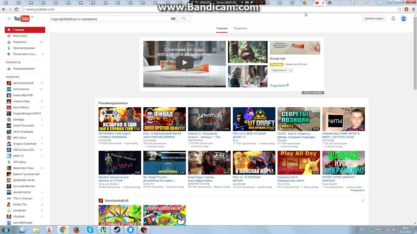Open the Рекомендованные section heading
The height and width of the screenshot is (234, 417).
point(113,103)
